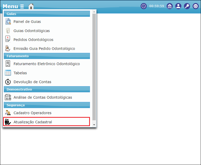This screenshot has height=165, width=201.
Task: Click the key password icon
Action: [187, 6]
